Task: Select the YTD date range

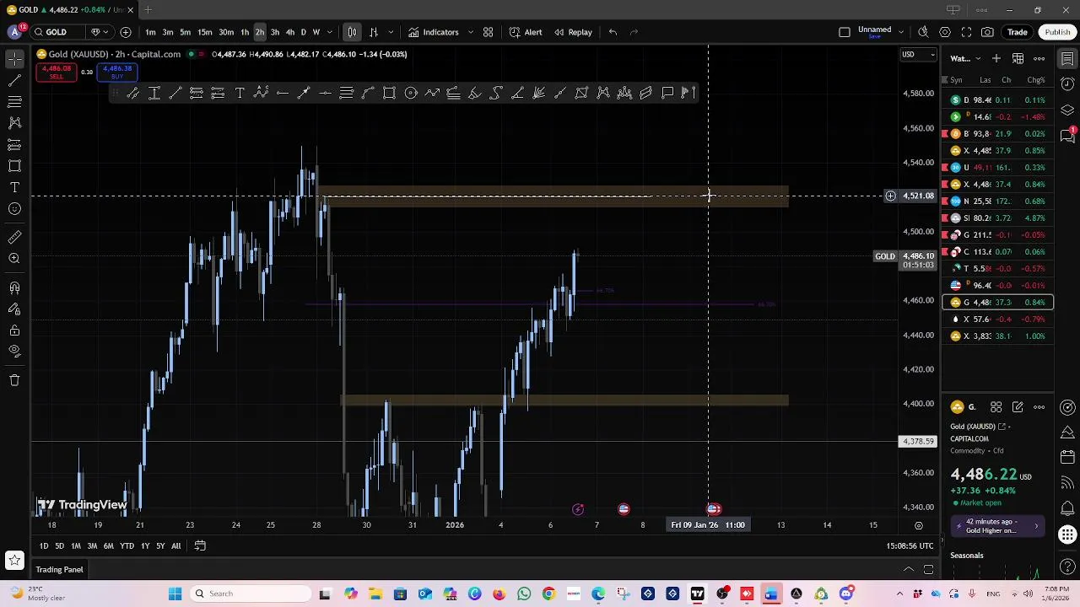Action: coord(127,546)
